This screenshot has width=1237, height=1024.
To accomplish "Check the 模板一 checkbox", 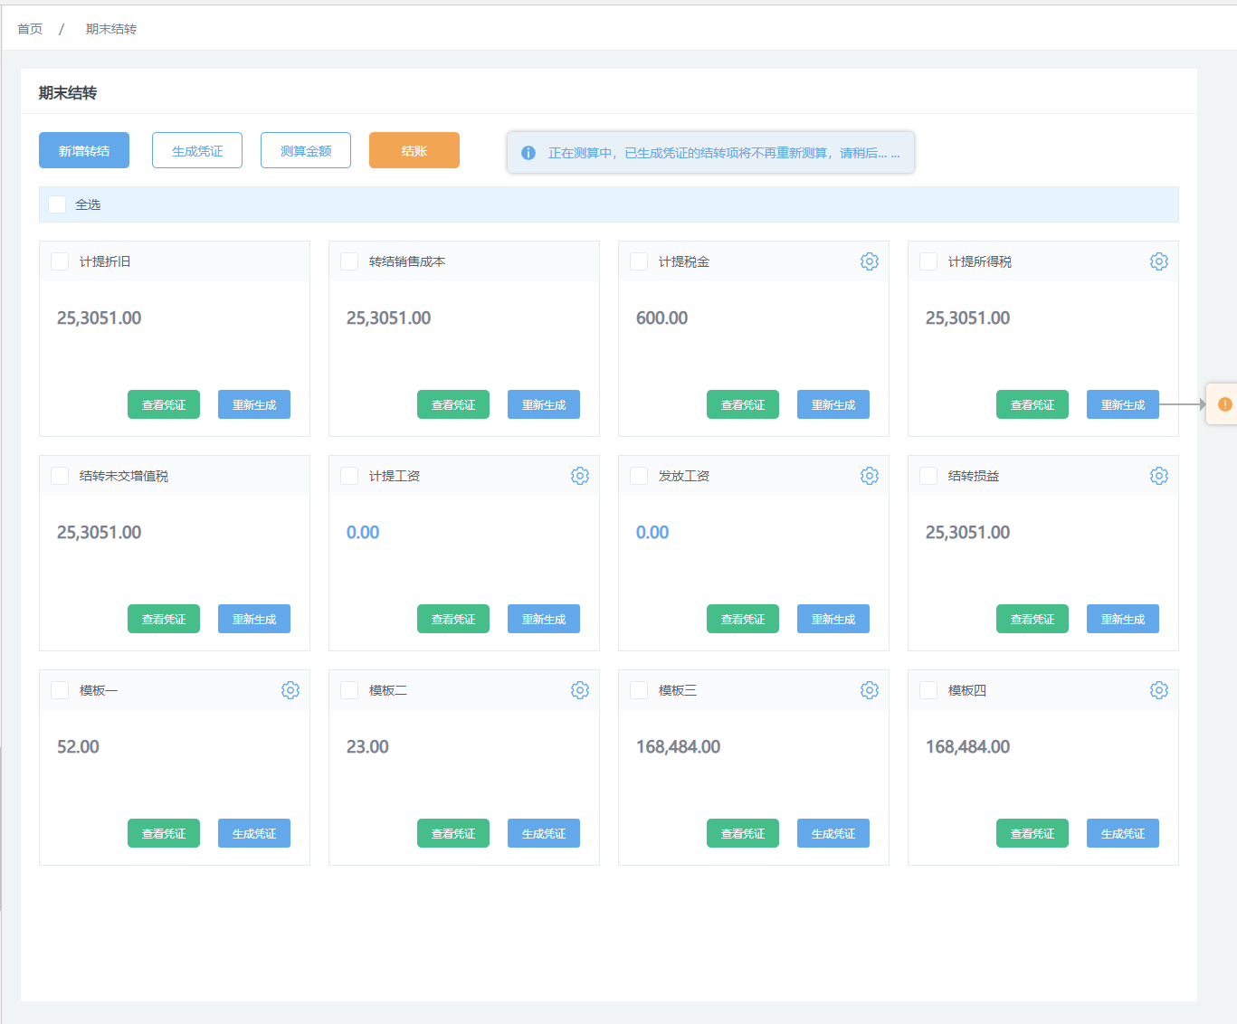I will [60, 690].
